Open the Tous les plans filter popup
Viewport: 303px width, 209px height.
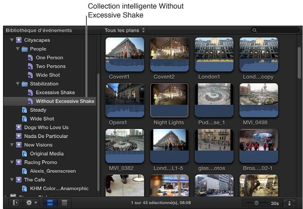click(125, 30)
